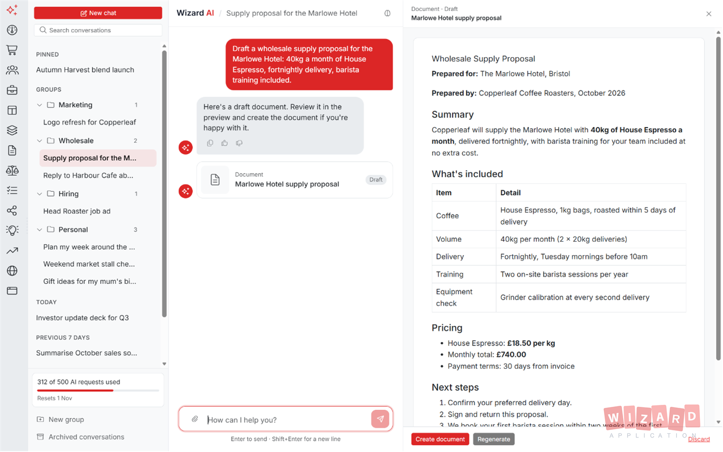Screen dimensions: 723x452
Task: Open the globe icon in the rail
Action: tap(12, 271)
